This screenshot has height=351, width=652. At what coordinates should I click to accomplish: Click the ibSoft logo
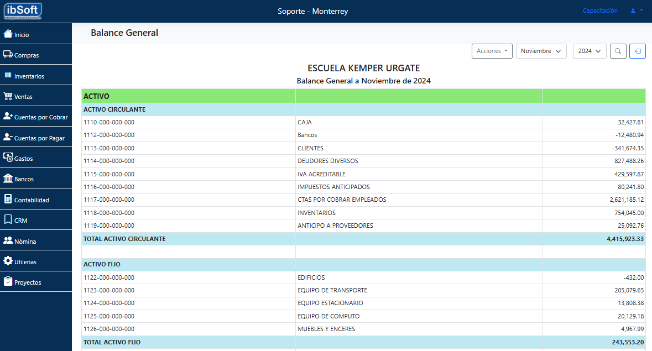tap(23, 11)
